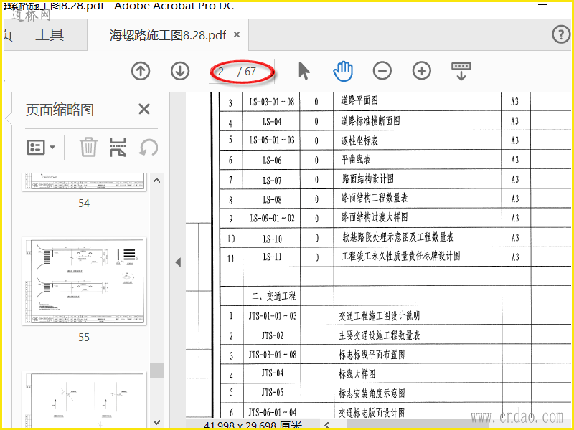Select the thumbnail below page 55
574x430 pixels.
84,400
